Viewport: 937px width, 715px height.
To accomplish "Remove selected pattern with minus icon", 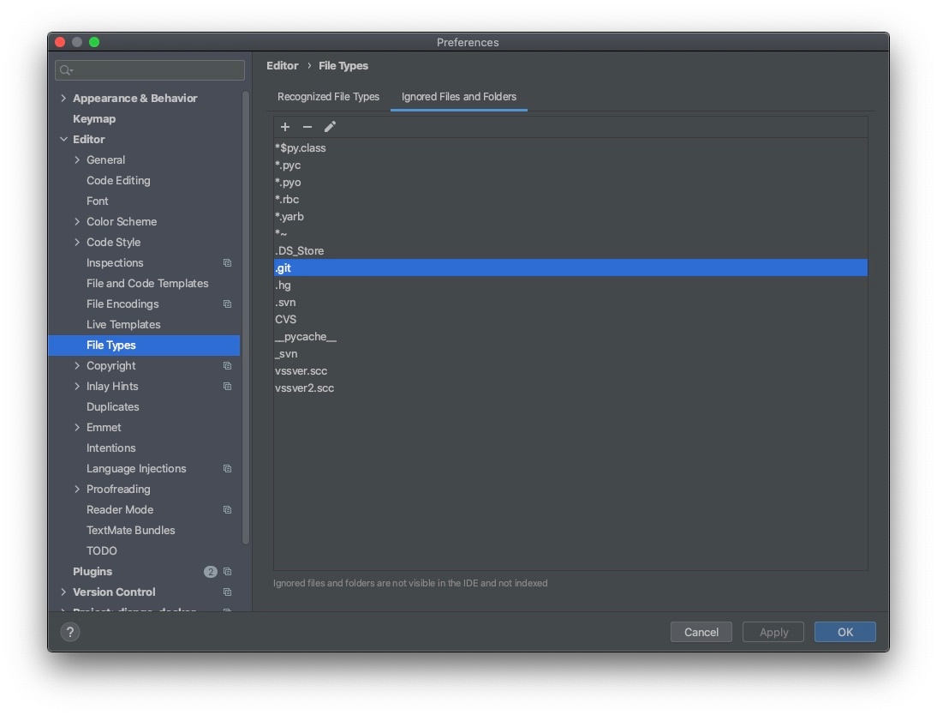I will click(x=307, y=127).
